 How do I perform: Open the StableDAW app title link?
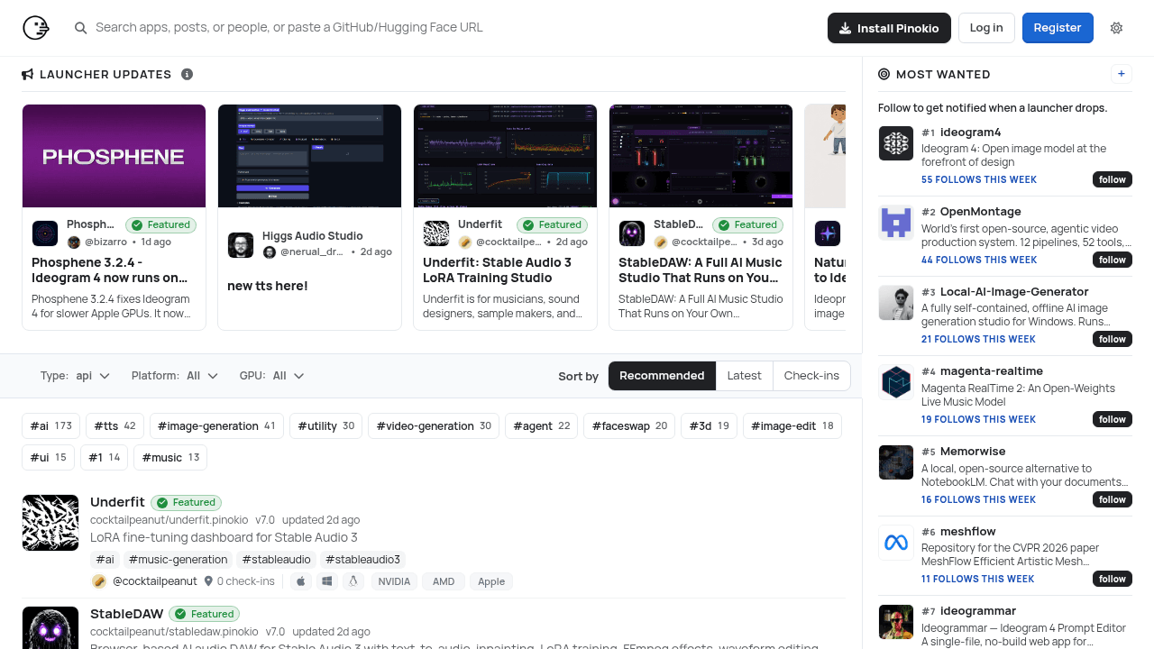(127, 614)
